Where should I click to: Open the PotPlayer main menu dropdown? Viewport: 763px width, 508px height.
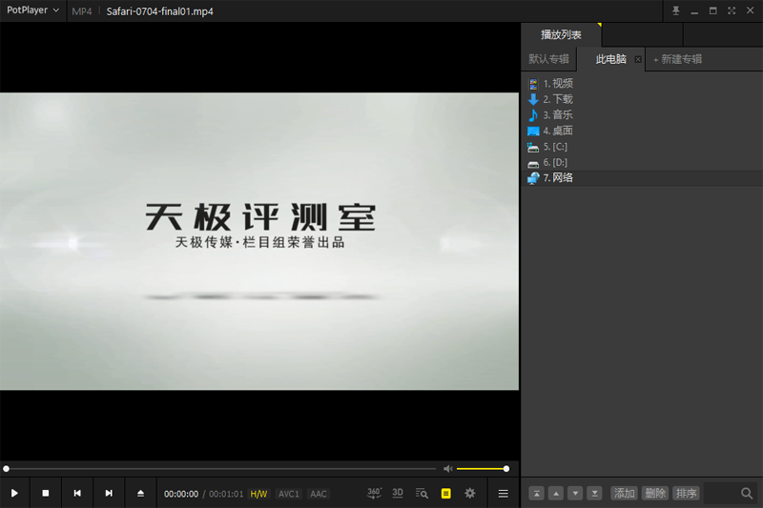coord(32,10)
